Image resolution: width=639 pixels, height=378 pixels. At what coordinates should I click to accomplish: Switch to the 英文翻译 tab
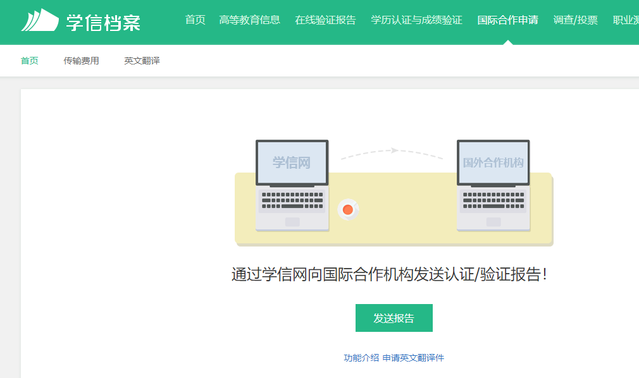click(x=142, y=61)
